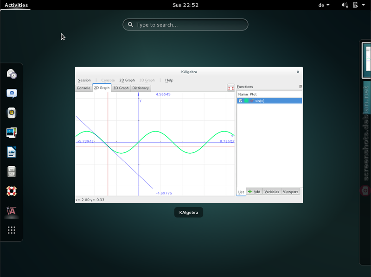Launch the LibreOffice Writer dock icon
Image resolution: width=371 pixels, height=277 pixels.
pos(11,152)
